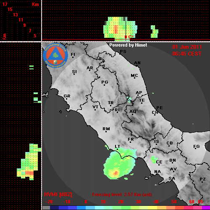
Task: Click the AQ city label
Action: point(133,112)
